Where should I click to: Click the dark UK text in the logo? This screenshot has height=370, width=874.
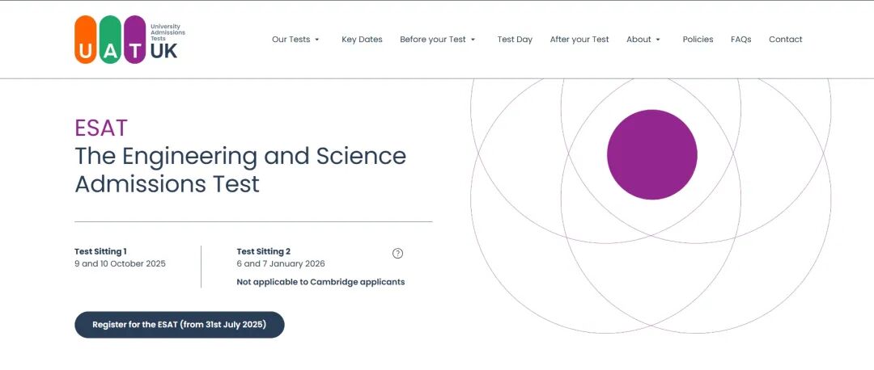coord(163,51)
